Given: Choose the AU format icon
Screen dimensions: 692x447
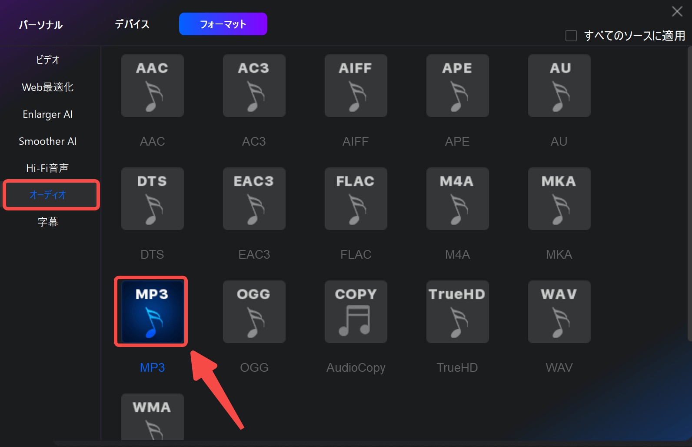Looking at the screenshot, I should 559,86.
